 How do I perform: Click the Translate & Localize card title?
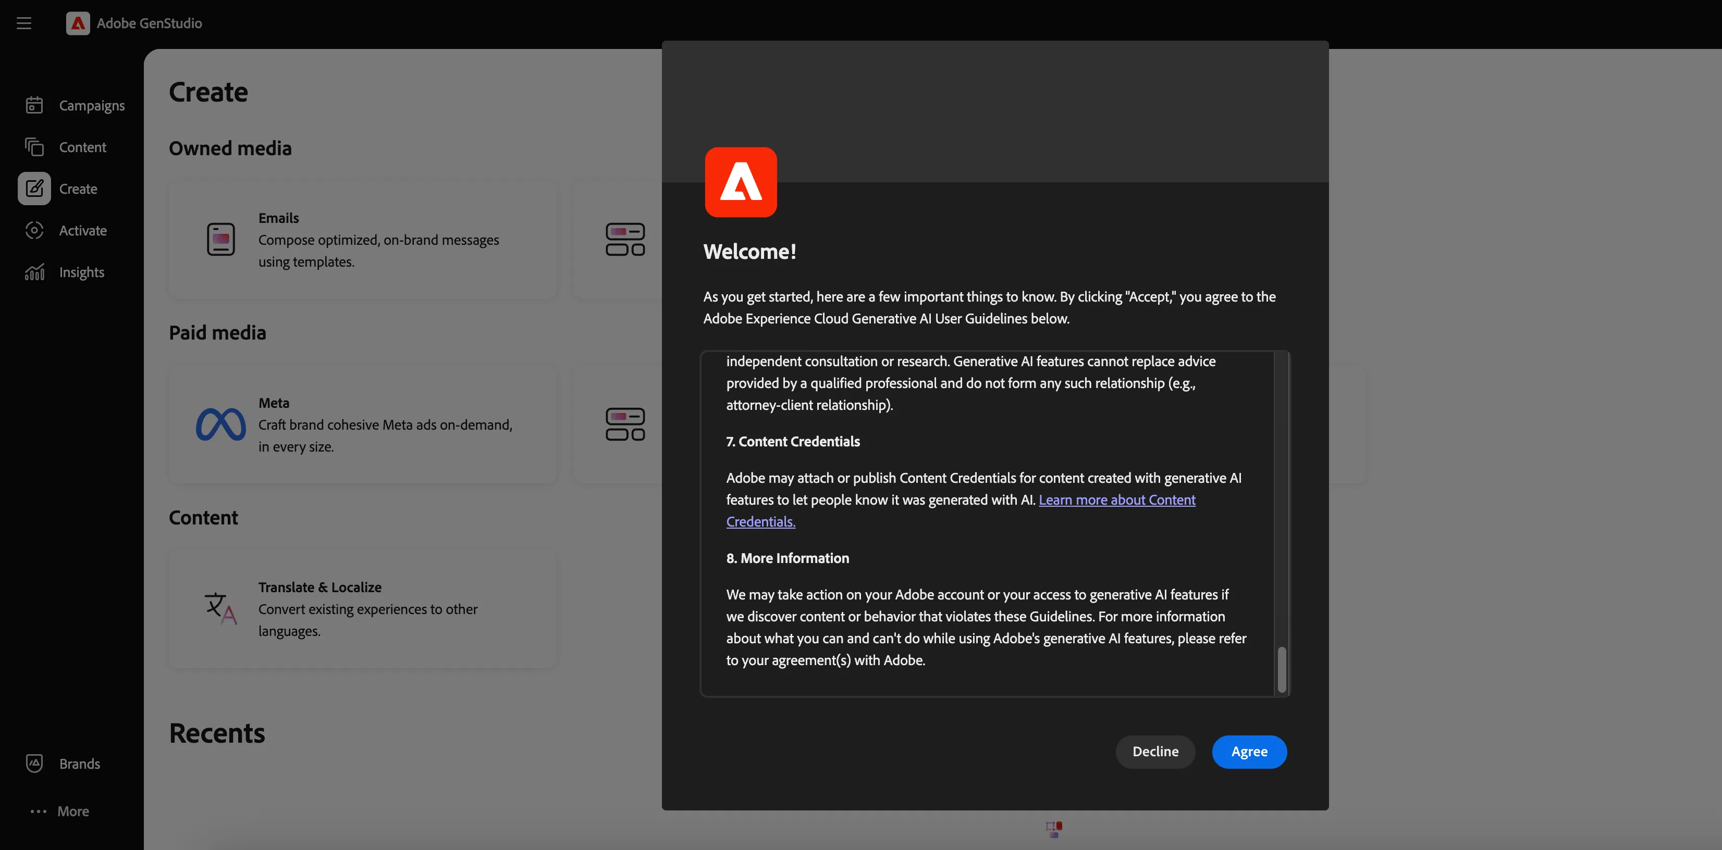pyautogui.click(x=319, y=587)
